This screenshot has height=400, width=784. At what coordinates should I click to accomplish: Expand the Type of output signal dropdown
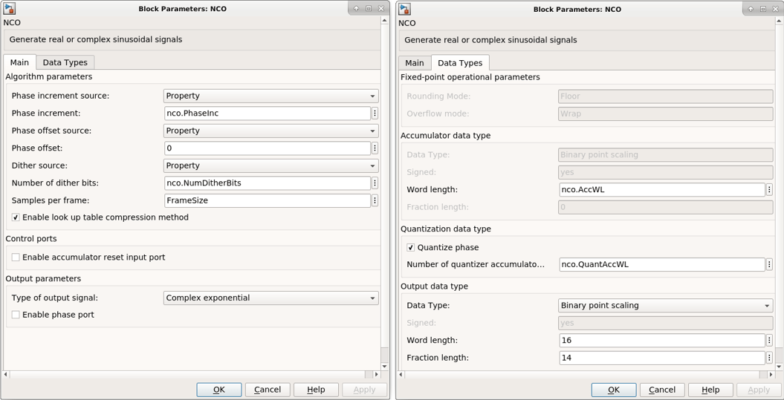click(x=270, y=298)
